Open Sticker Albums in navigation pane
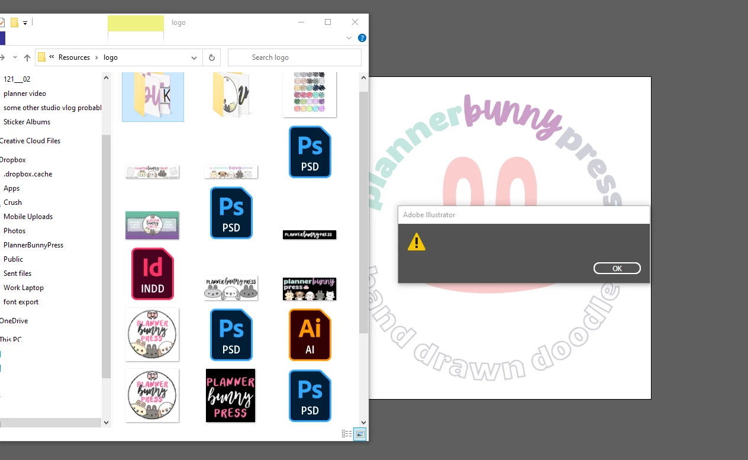 coord(27,121)
